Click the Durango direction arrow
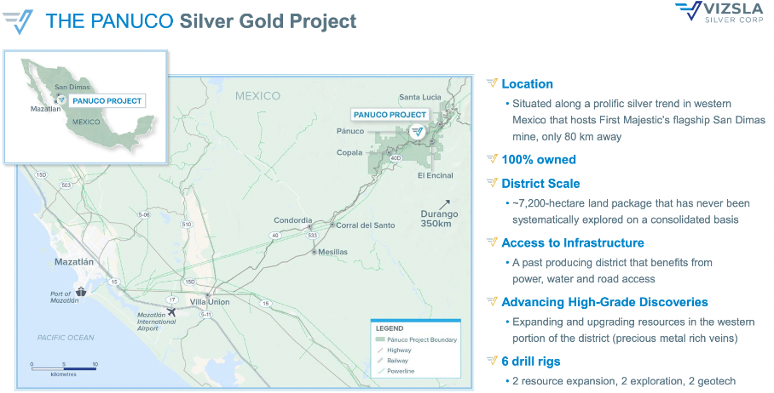Viewport: 774px width, 393px height. pyautogui.click(x=444, y=204)
